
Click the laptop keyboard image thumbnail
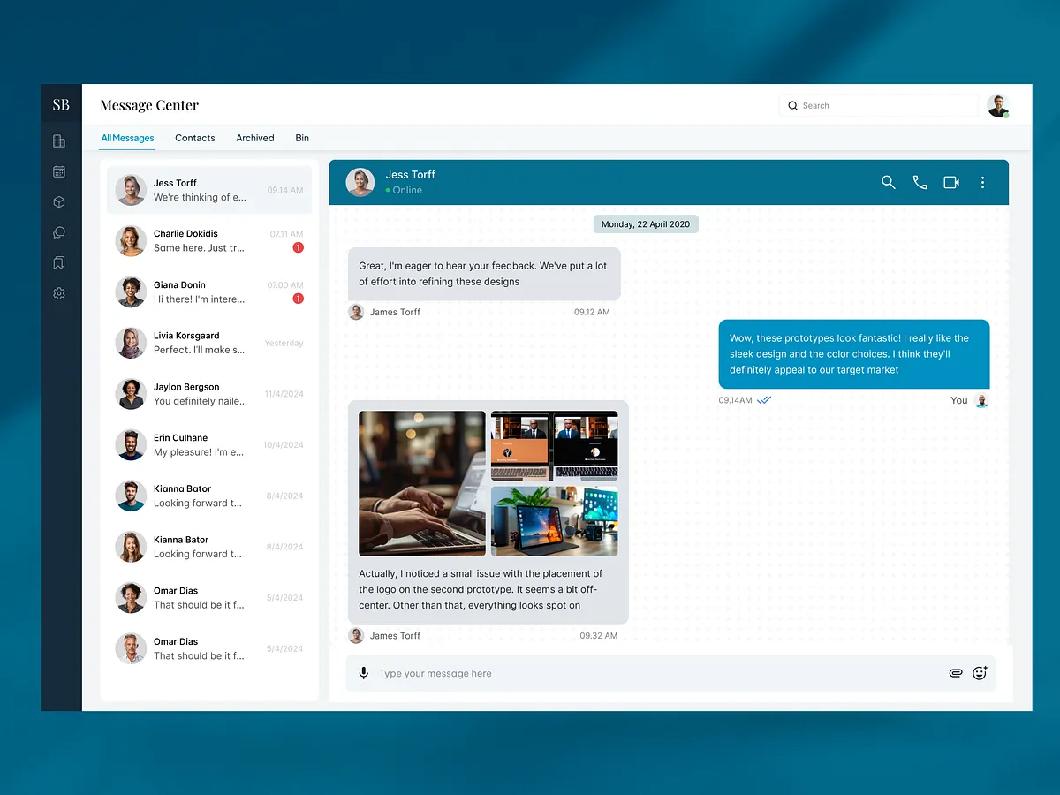[421, 482]
